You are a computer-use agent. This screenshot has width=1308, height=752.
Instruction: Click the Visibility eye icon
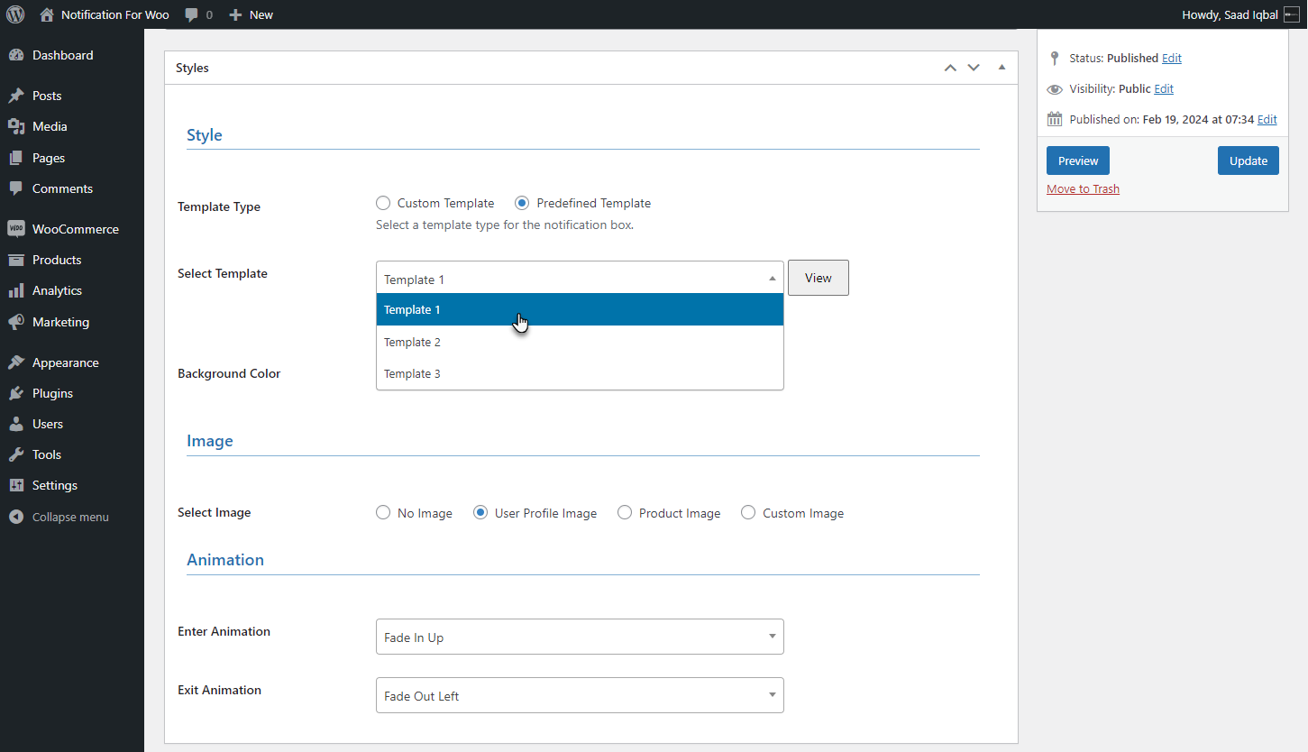1055,89
